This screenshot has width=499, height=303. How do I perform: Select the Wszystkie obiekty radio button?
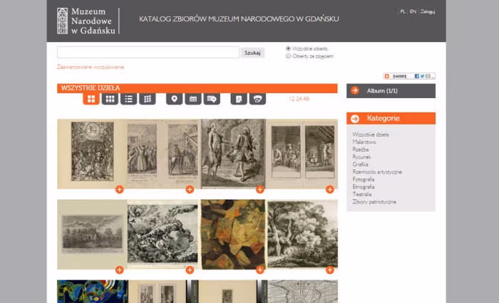[x=288, y=48]
